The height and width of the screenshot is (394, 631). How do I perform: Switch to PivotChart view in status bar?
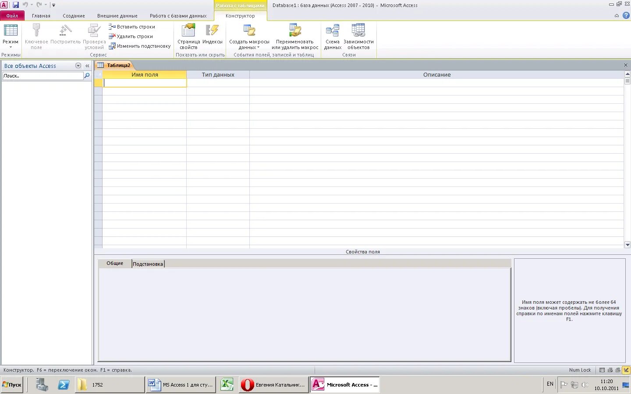[x=618, y=370]
